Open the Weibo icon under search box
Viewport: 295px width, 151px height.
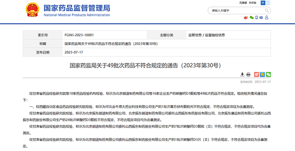(x=246, y=18)
